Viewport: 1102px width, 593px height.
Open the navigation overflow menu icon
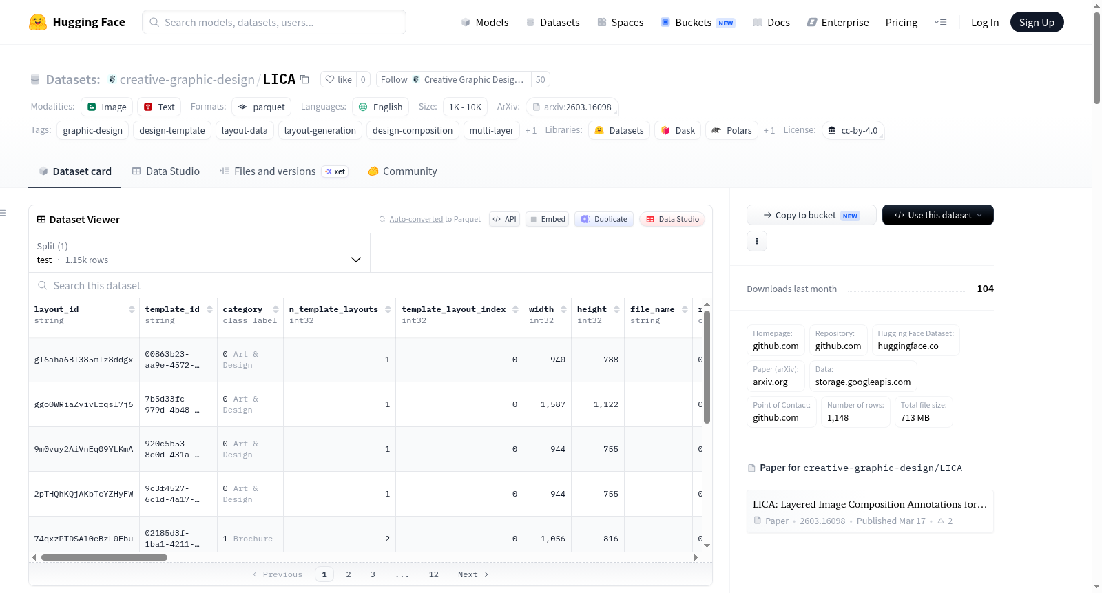click(x=940, y=22)
